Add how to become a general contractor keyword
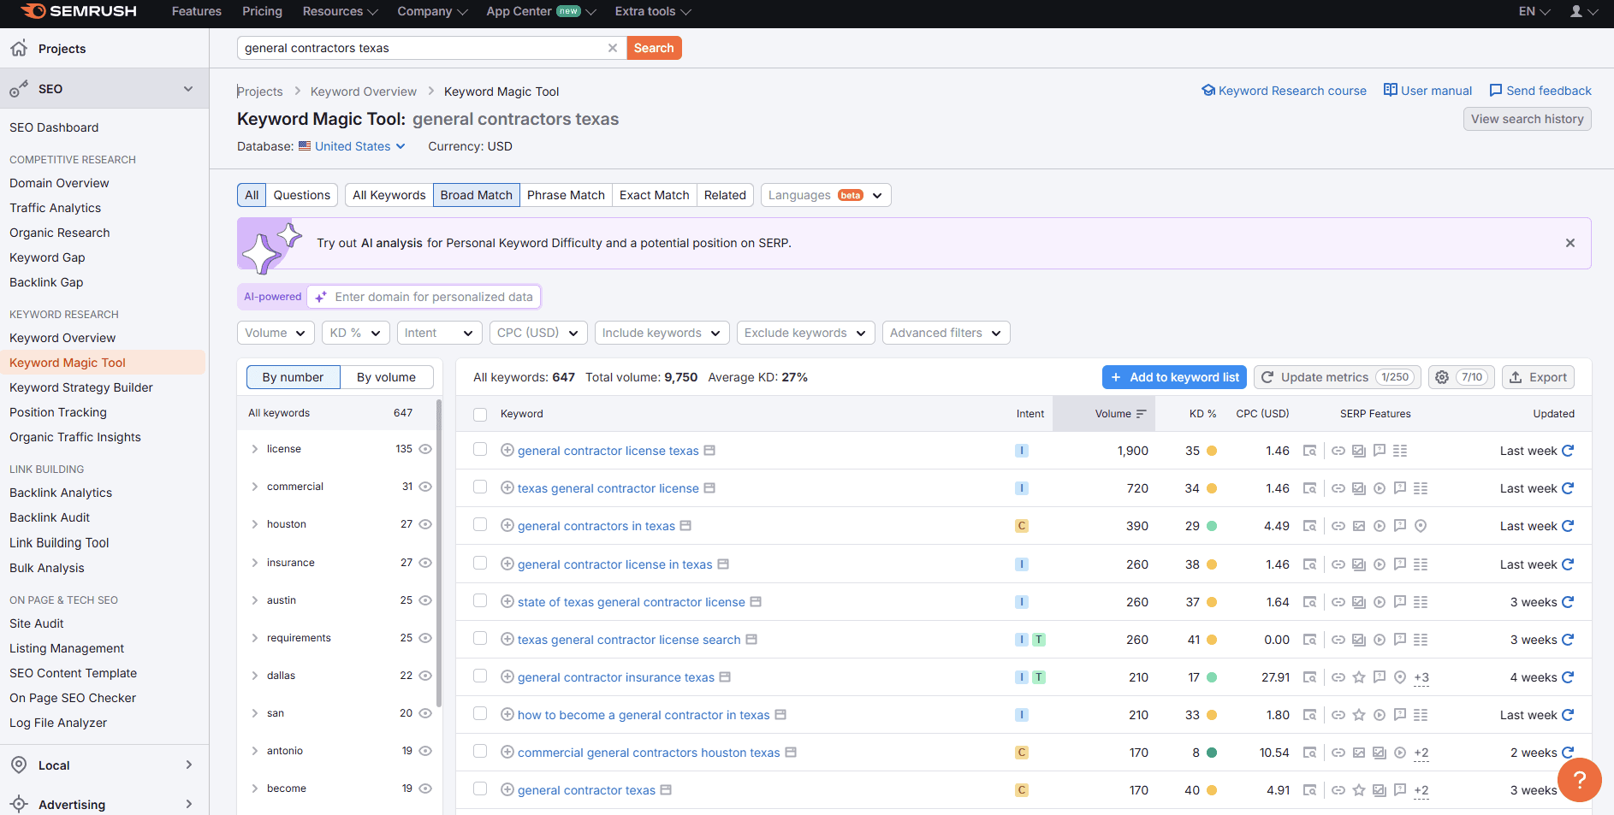The height and width of the screenshot is (815, 1614). [x=507, y=715]
